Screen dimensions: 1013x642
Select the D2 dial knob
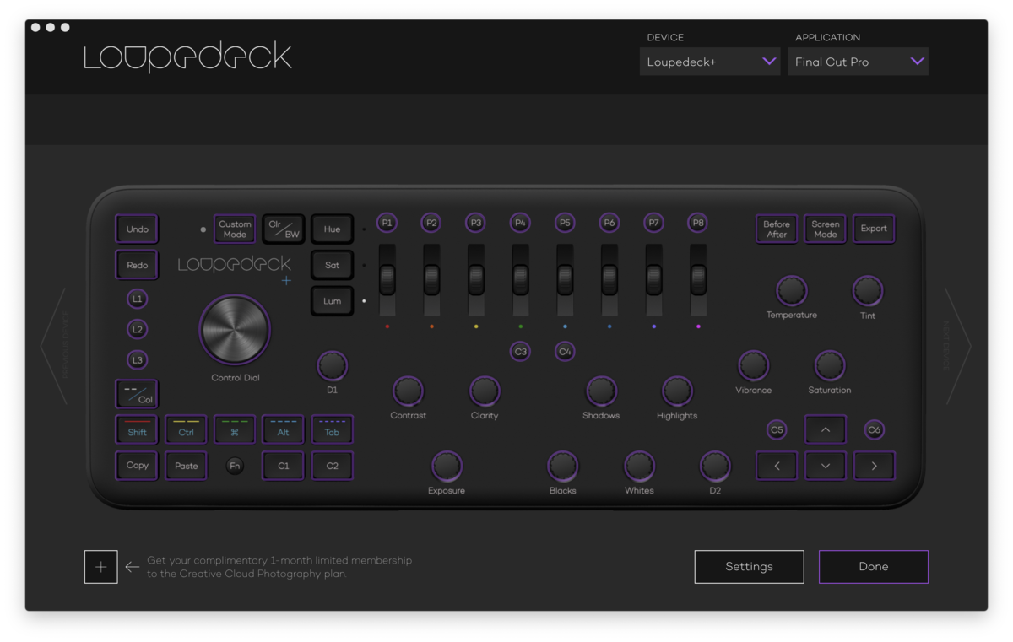click(715, 466)
